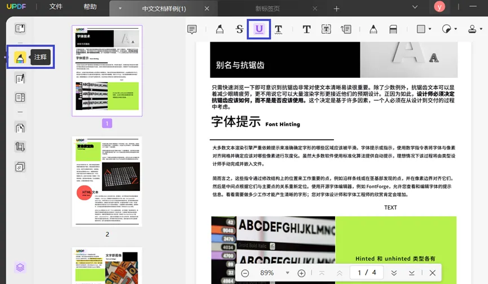Add a new tab with plus button

click(336, 8)
